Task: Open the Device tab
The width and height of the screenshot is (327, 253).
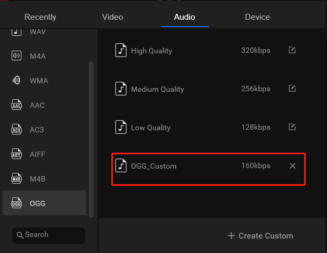Action: 257,17
